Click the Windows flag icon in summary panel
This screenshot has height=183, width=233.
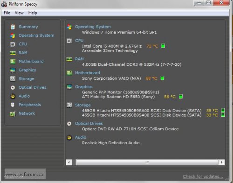[69, 27]
